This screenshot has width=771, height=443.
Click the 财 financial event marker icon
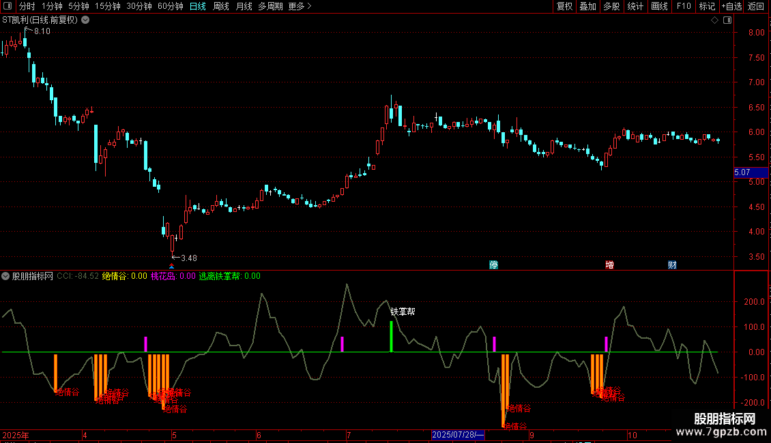672,265
